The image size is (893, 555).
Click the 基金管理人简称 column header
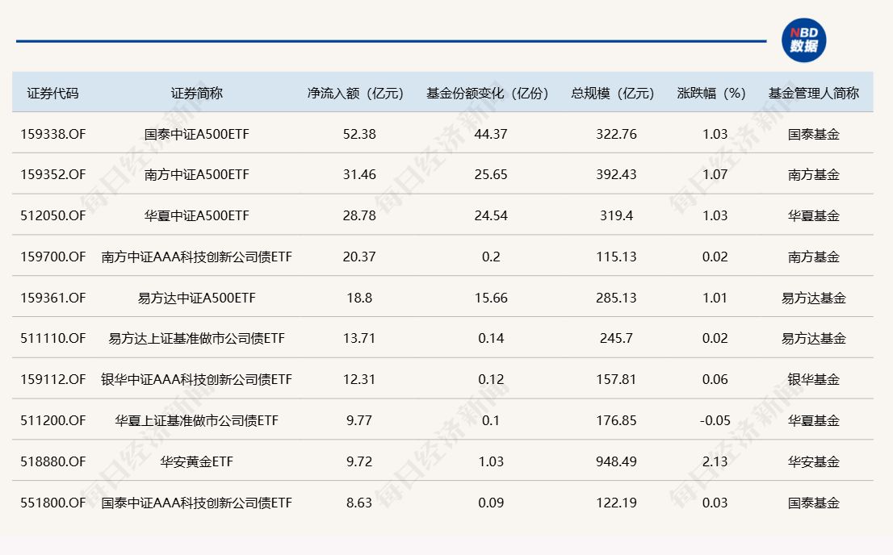[x=813, y=93]
